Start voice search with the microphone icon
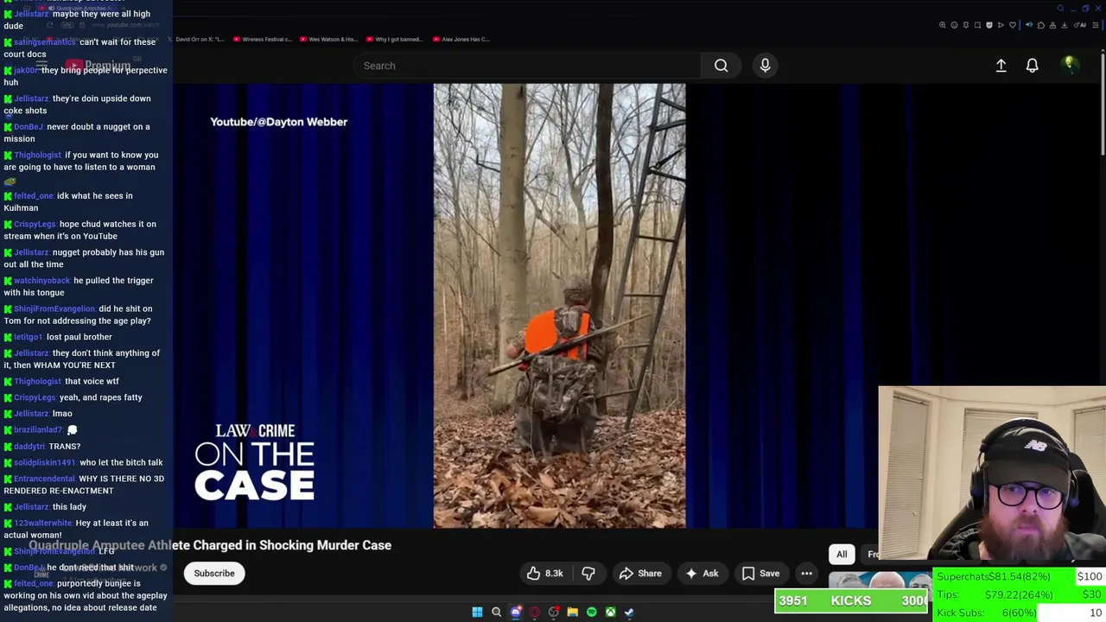Image resolution: width=1106 pixels, height=622 pixels. coord(765,66)
